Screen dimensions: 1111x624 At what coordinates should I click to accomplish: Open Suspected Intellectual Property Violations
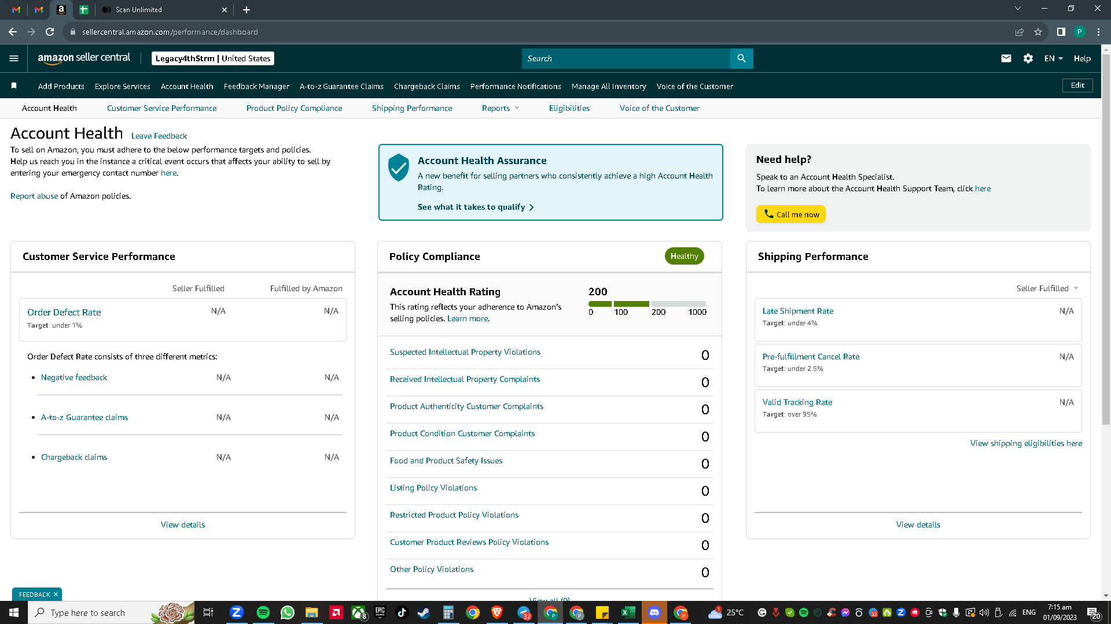click(x=465, y=352)
